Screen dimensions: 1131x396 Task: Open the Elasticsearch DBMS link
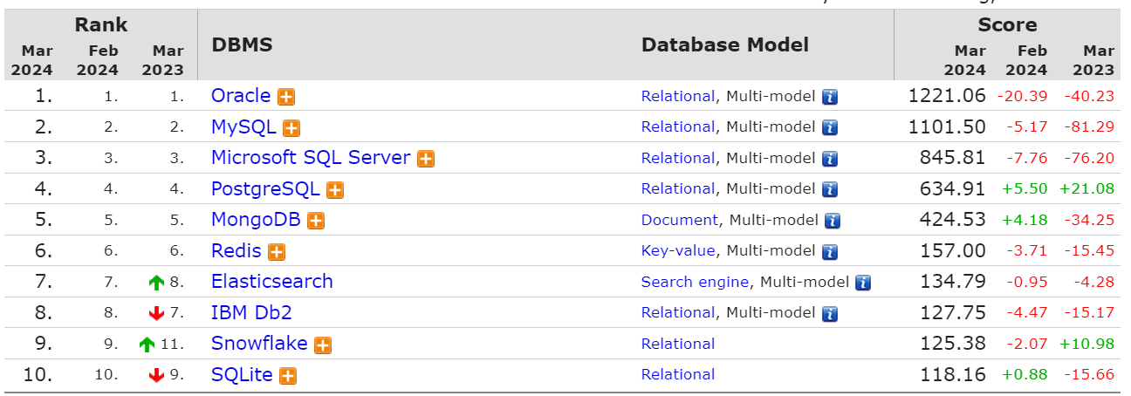click(x=272, y=282)
